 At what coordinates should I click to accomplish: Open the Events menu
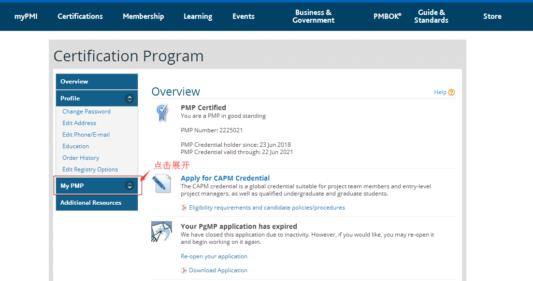click(244, 16)
